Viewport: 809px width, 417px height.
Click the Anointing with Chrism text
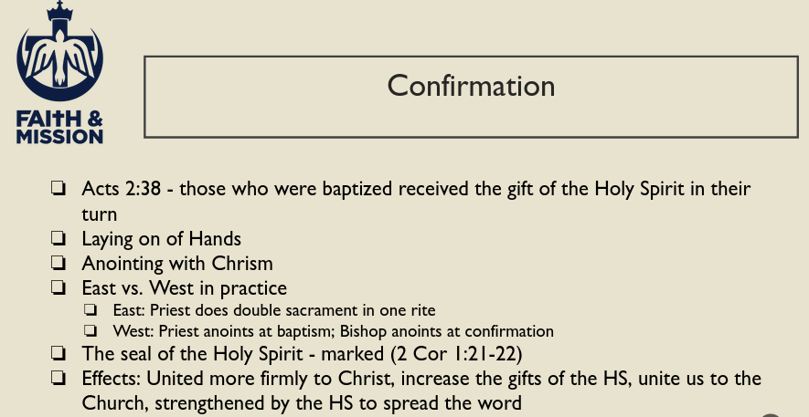click(x=177, y=265)
